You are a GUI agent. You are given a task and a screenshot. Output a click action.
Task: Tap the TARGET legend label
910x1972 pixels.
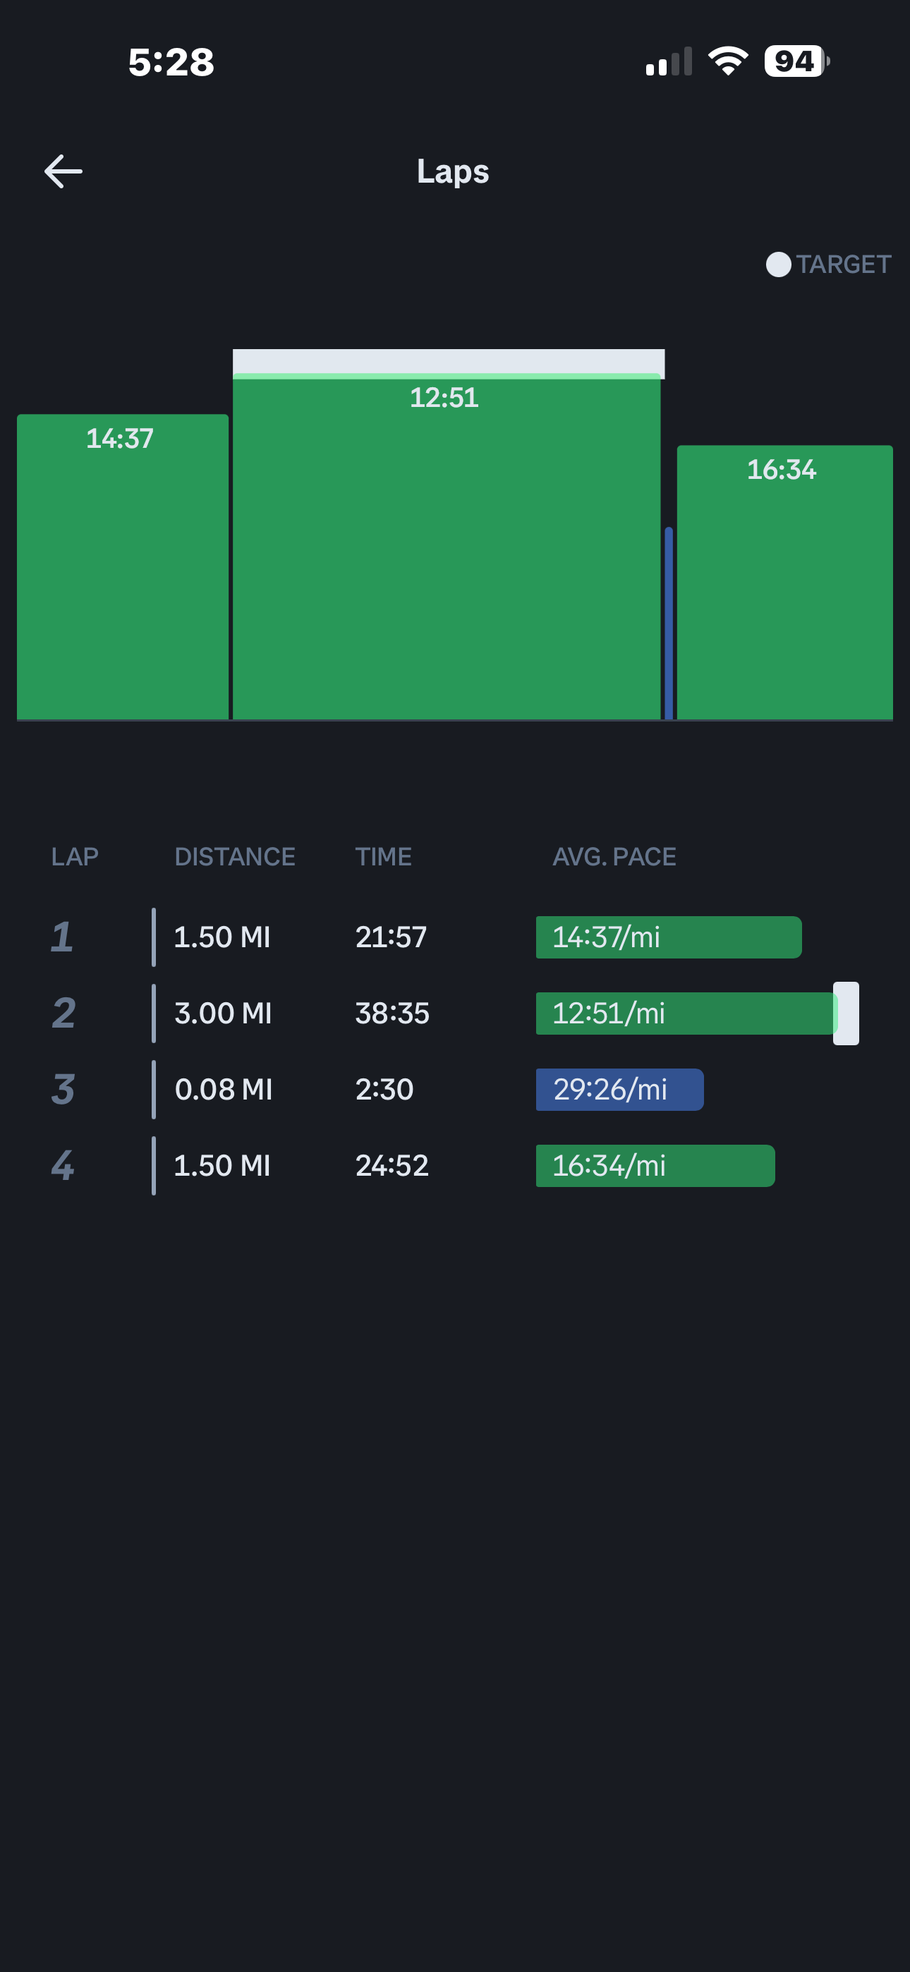(844, 265)
